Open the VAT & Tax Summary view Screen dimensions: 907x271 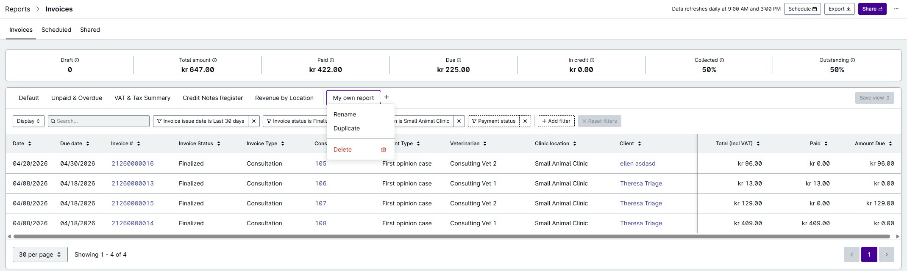[142, 98]
